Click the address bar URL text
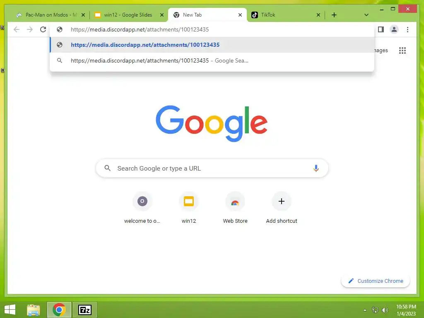This screenshot has height=318, width=424. (140, 29)
